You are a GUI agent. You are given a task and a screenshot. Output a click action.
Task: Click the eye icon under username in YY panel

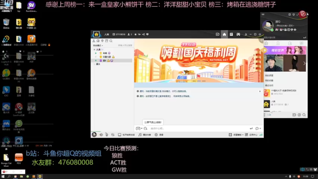[x=295, y=30]
